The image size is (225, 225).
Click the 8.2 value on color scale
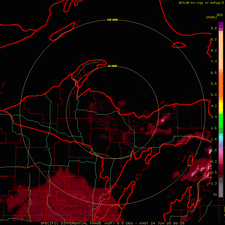(x=214, y=50)
